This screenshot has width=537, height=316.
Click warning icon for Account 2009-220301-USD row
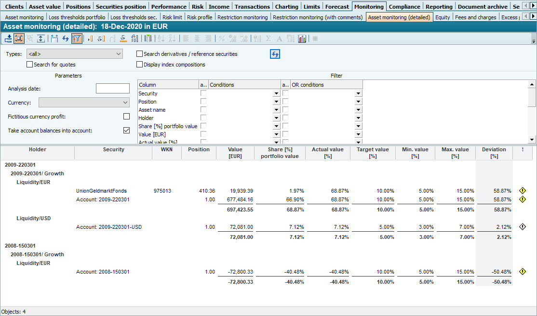[x=523, y=227]
